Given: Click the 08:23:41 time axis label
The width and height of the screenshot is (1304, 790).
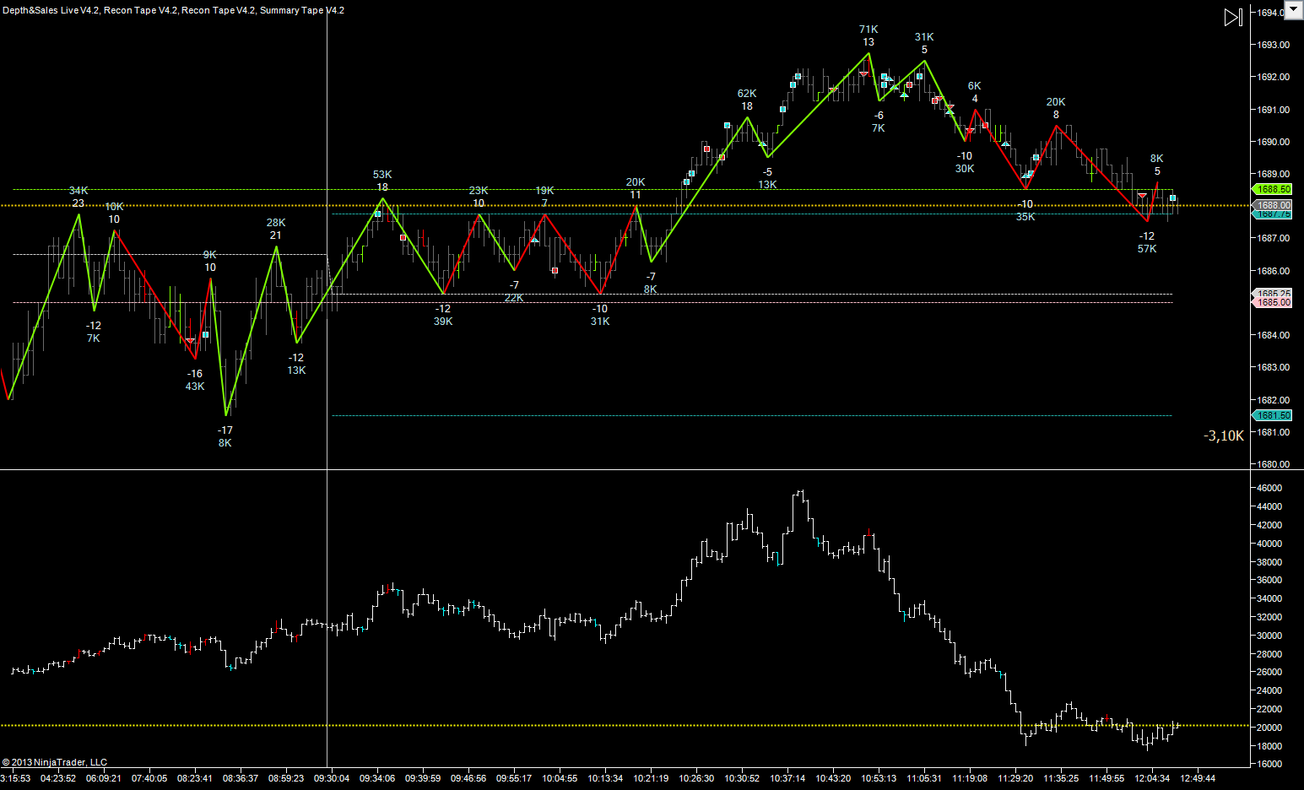Looking at the screenshot, I should point(195,778).
